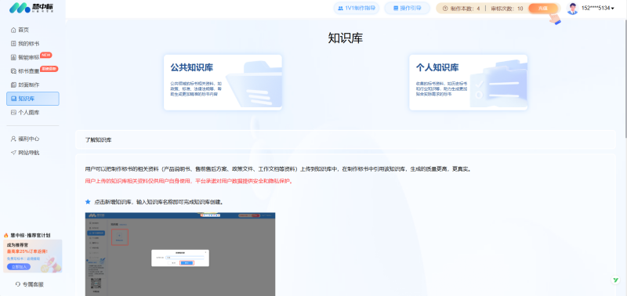
Task: Click the 知识库 page title
Action: click(x=346, y=38)
